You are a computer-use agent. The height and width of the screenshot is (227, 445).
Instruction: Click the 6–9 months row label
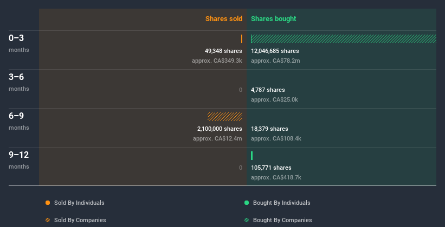click(x=19, y=121)
